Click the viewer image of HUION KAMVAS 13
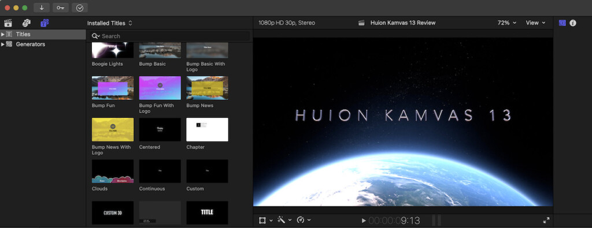This screenshot has width=592, height=228. click(403, 121)
